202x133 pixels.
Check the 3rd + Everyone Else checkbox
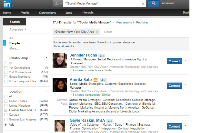click(6, 81)
